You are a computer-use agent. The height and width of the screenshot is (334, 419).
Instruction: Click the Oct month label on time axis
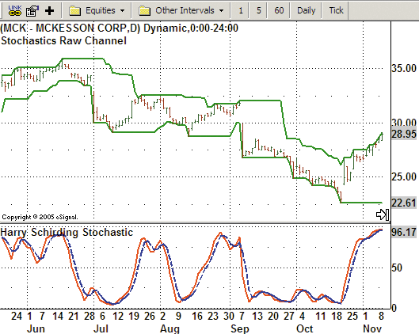pyautogui.click(x=305, y=328)
